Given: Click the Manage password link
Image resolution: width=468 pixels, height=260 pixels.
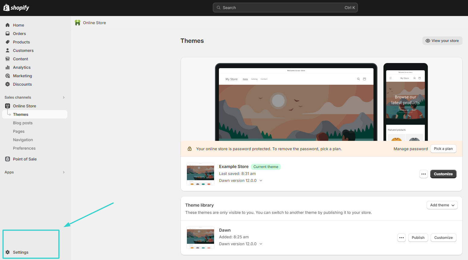Looking at the screenshot, I should point(410,149).
